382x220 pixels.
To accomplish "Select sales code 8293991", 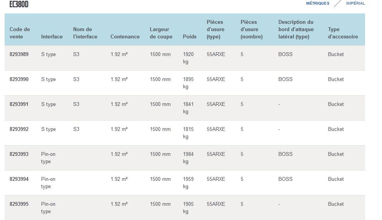I will click(x=19, y=104).
